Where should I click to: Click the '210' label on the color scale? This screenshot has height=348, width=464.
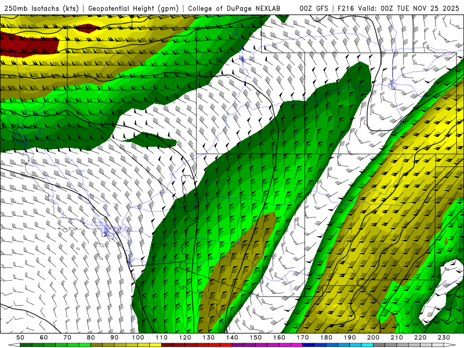[397, 338]
